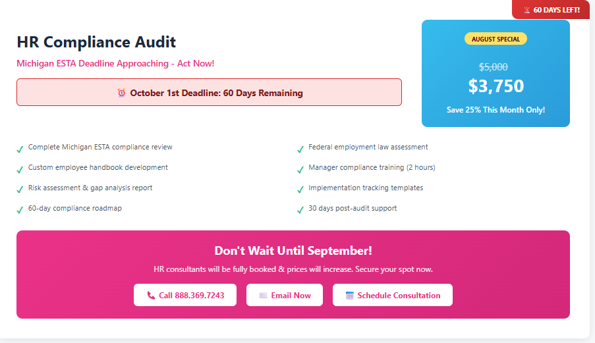595x343 pixels.
Task: Click the Michigan ESTA Deadline Approaching subtitle
Action: [115, 63]
